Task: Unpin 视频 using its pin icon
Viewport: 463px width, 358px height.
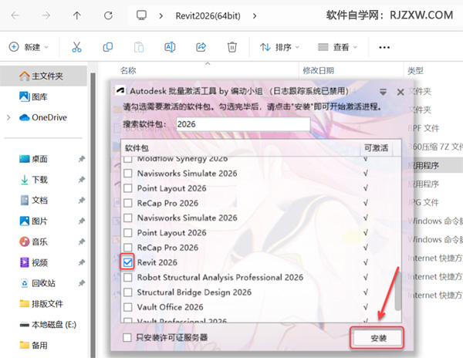Action: click(x=82, y=262)
